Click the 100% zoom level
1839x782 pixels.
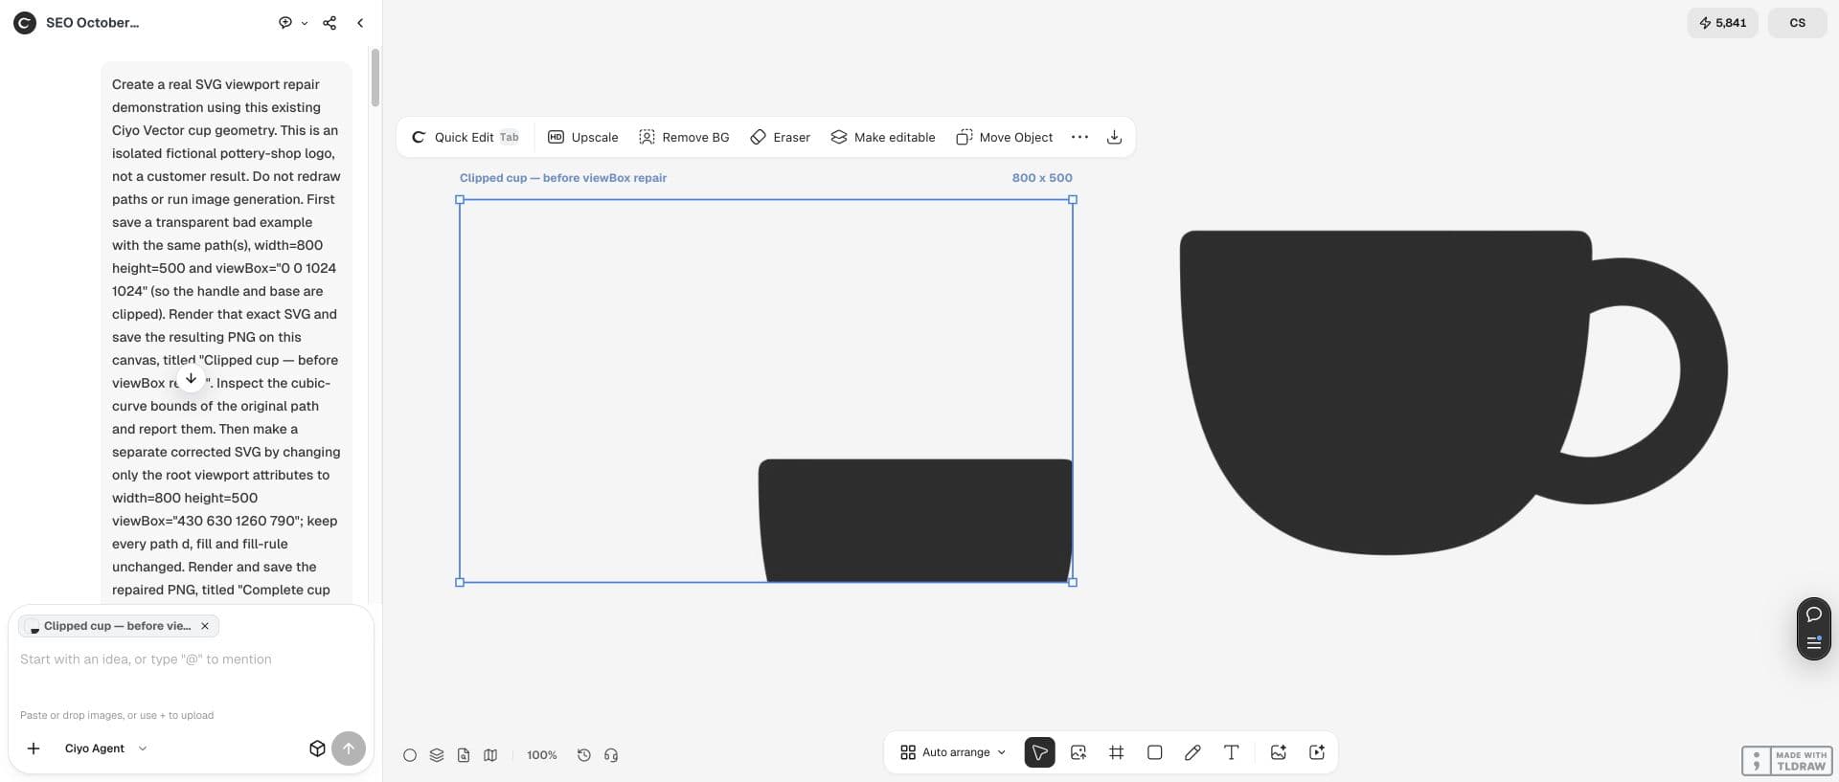coord(542,755)
